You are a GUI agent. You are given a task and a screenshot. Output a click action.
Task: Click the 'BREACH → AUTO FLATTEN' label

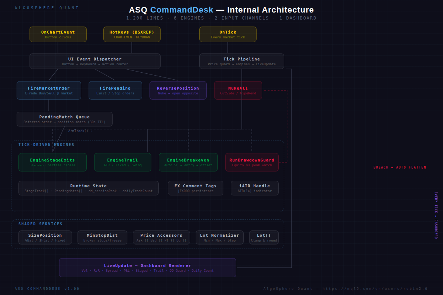400,167
